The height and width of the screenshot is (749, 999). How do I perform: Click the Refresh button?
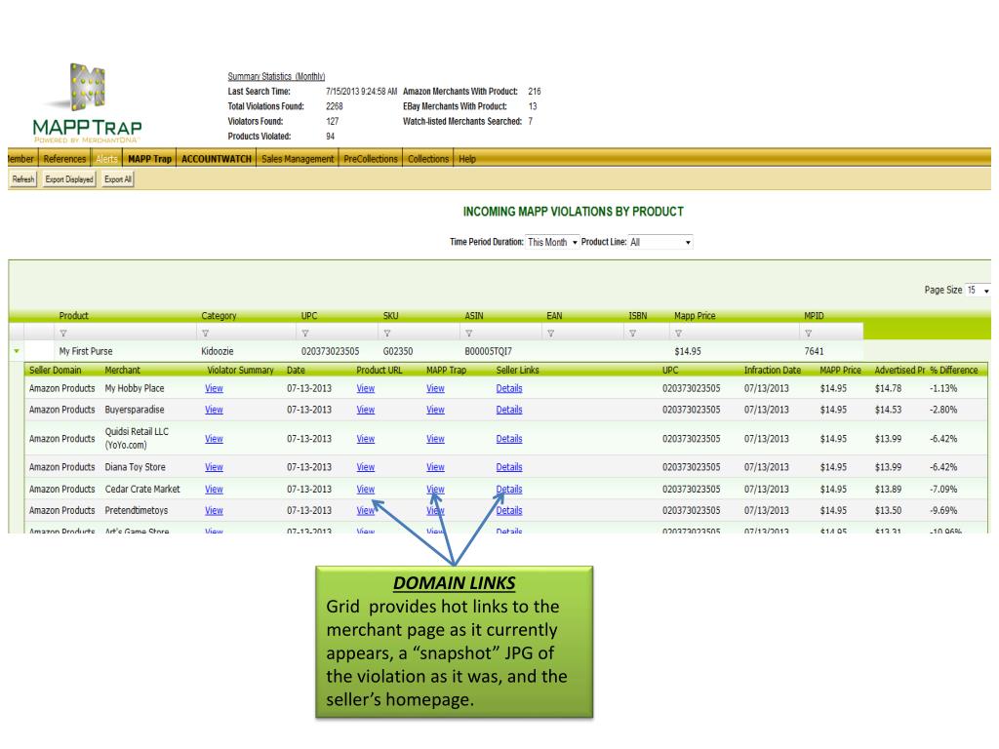(23, 179)
